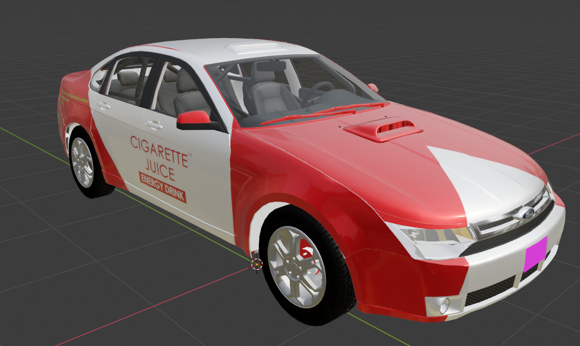Select the magenta license plate on bumper

[535, 254]
